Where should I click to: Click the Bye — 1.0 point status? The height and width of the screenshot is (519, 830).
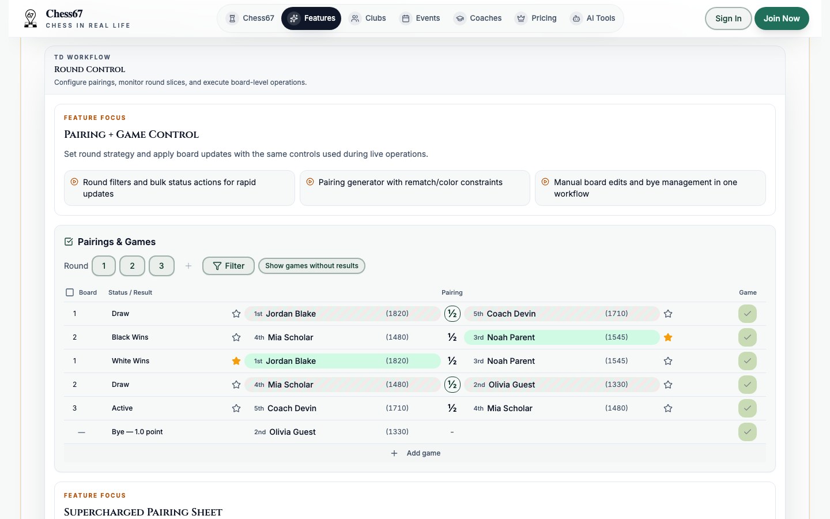[x=137, y=432]
